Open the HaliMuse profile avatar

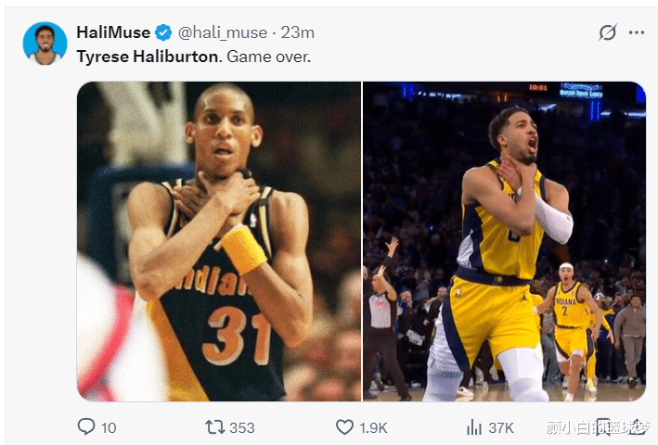click(x=45, y=44)
